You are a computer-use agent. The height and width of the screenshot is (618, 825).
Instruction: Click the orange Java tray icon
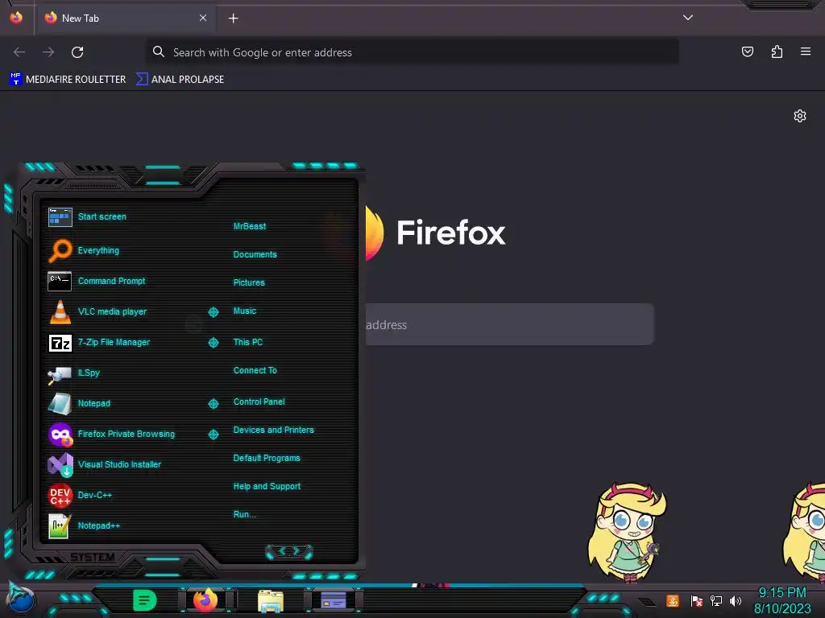pos(673,600)
